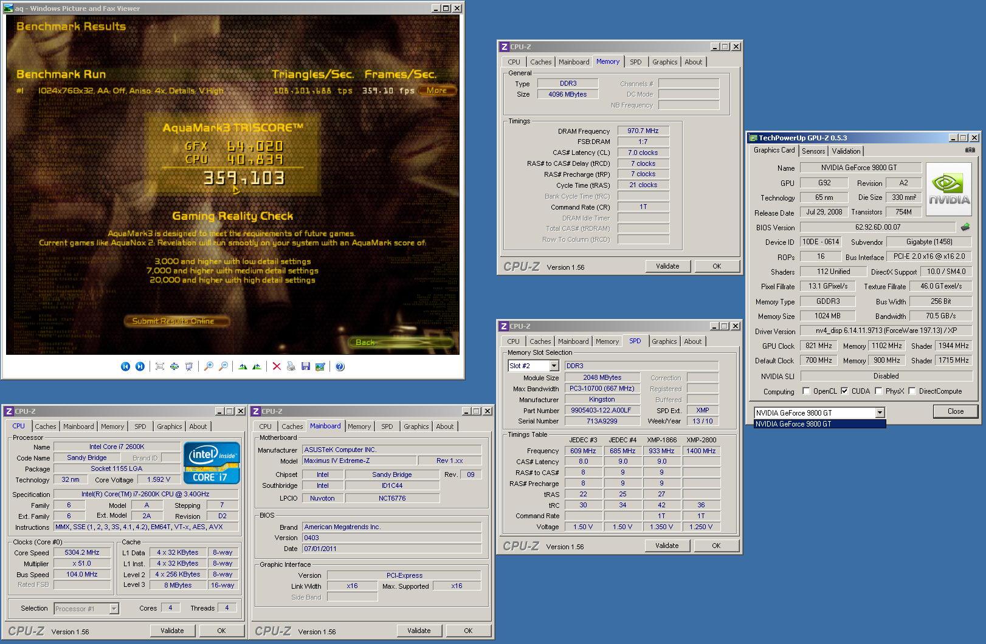Screen dimensions: 986x644
Task: Click the CPU-Z SPD window title Z icon
Action: [504, 326]
